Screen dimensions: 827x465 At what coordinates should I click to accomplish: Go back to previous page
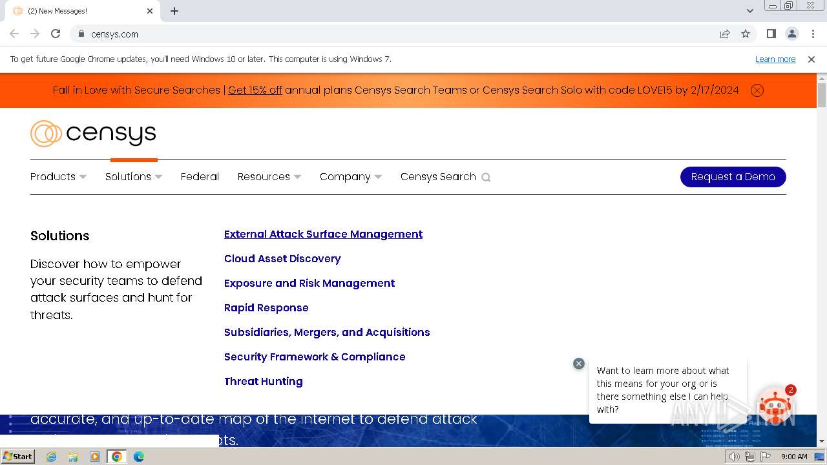pyautogui.click(x=14, y=34)
